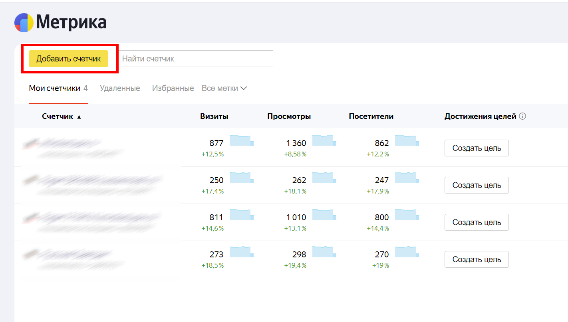The width and height of the screenshot is (568, 322).
Task: Focus the Найти счетчик search field
Action: coord(196,59)
